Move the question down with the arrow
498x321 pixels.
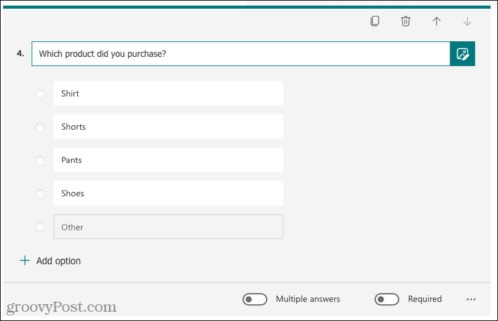467,21
